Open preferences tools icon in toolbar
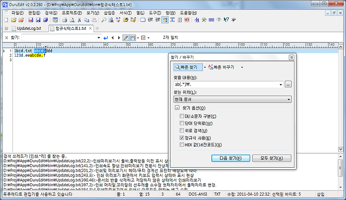 (x=204, y=20)
